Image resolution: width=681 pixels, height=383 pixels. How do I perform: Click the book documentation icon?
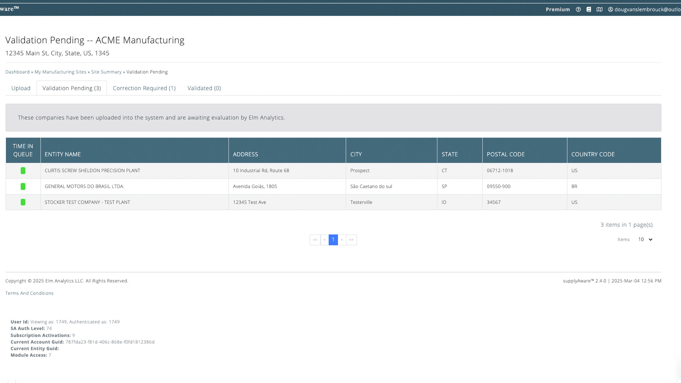[589, 10]
